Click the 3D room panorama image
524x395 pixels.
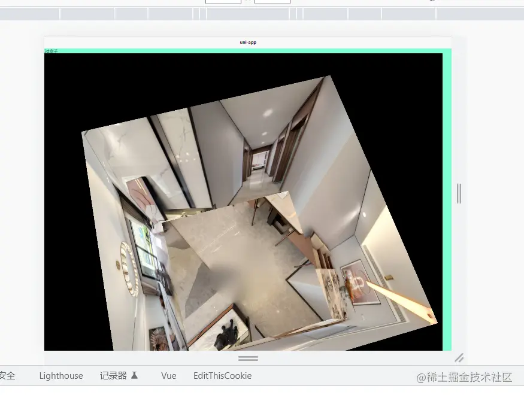[x=243, y=202]
